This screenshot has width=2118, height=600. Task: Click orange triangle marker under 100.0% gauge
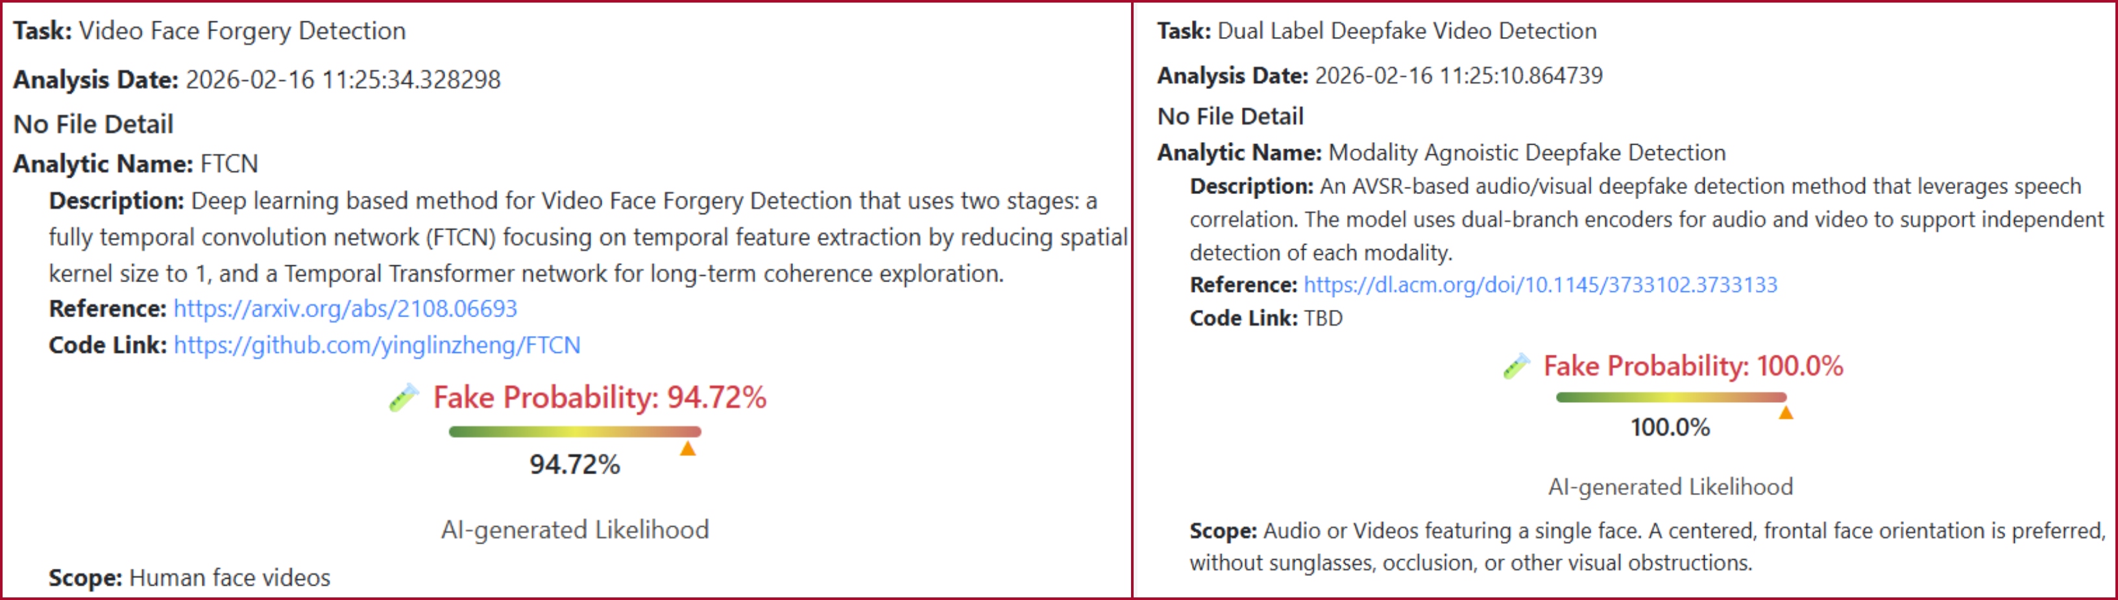coord(1785,413)
